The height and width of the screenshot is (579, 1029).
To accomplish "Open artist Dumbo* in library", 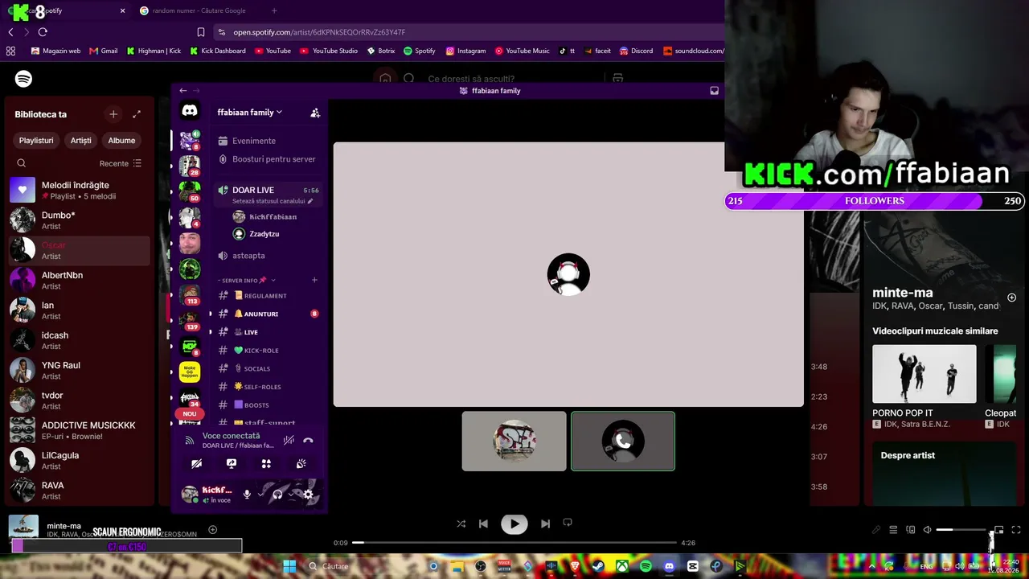I will (79, 220).
